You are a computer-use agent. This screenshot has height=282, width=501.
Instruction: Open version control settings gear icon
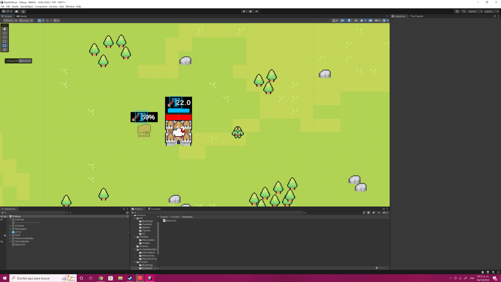click(23, 11)
